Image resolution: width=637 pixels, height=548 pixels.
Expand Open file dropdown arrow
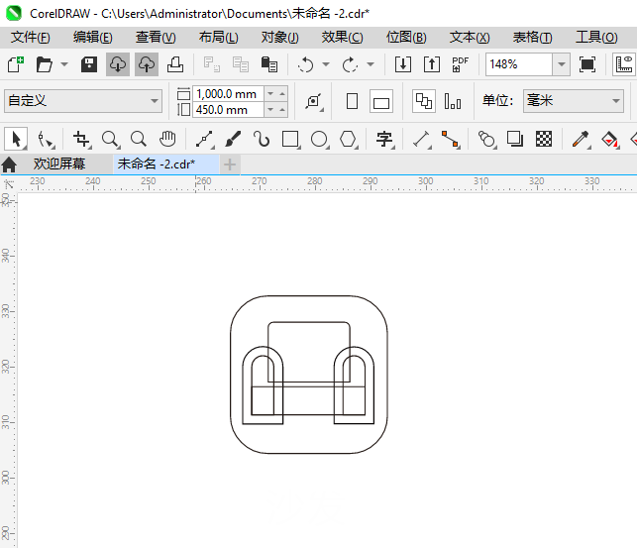[x=64, y=64]
